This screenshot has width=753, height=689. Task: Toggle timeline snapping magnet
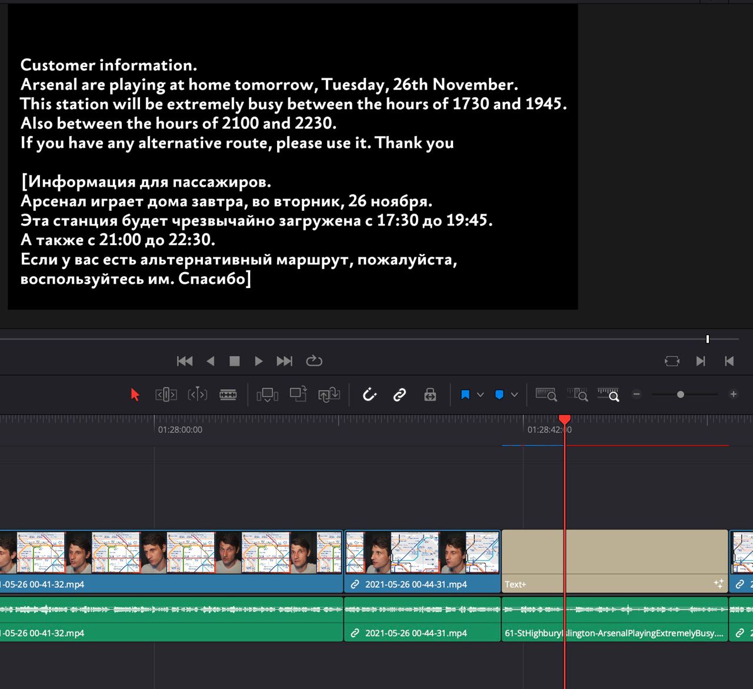coord(369,395)
